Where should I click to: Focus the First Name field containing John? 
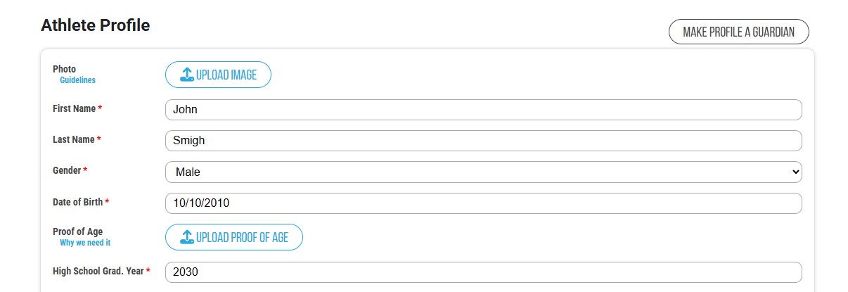coord(483,110)
